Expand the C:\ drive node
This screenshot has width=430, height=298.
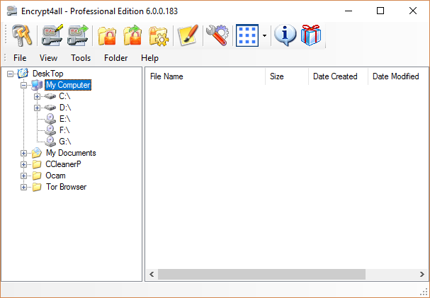point(37,96)
